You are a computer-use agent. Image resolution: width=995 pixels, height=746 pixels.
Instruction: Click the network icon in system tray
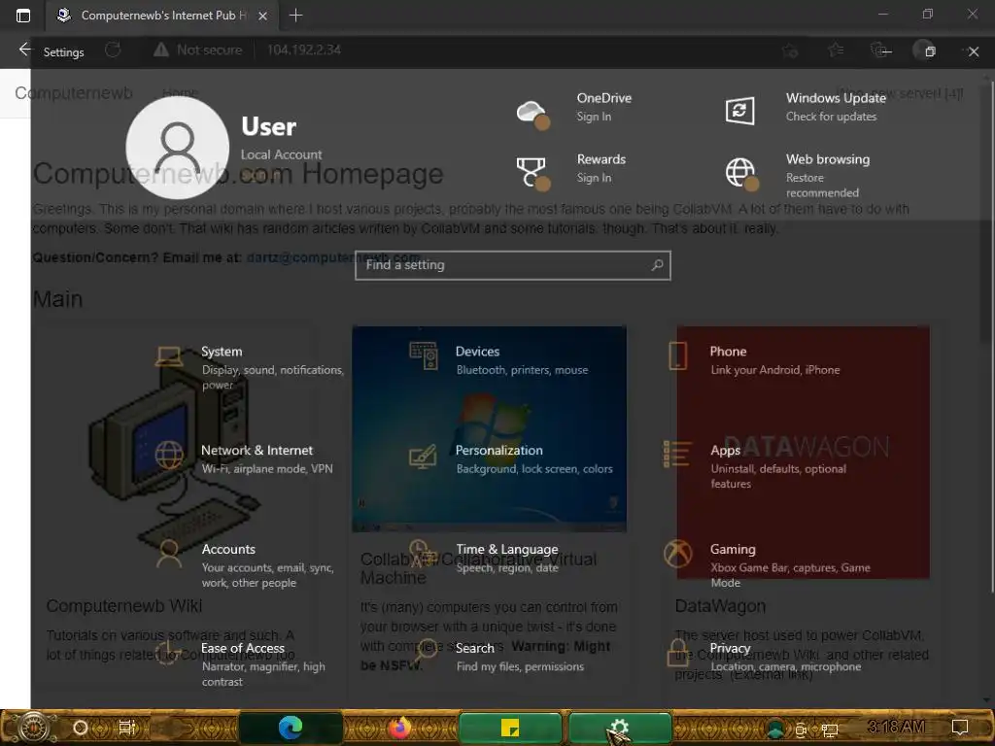[830, 730]
